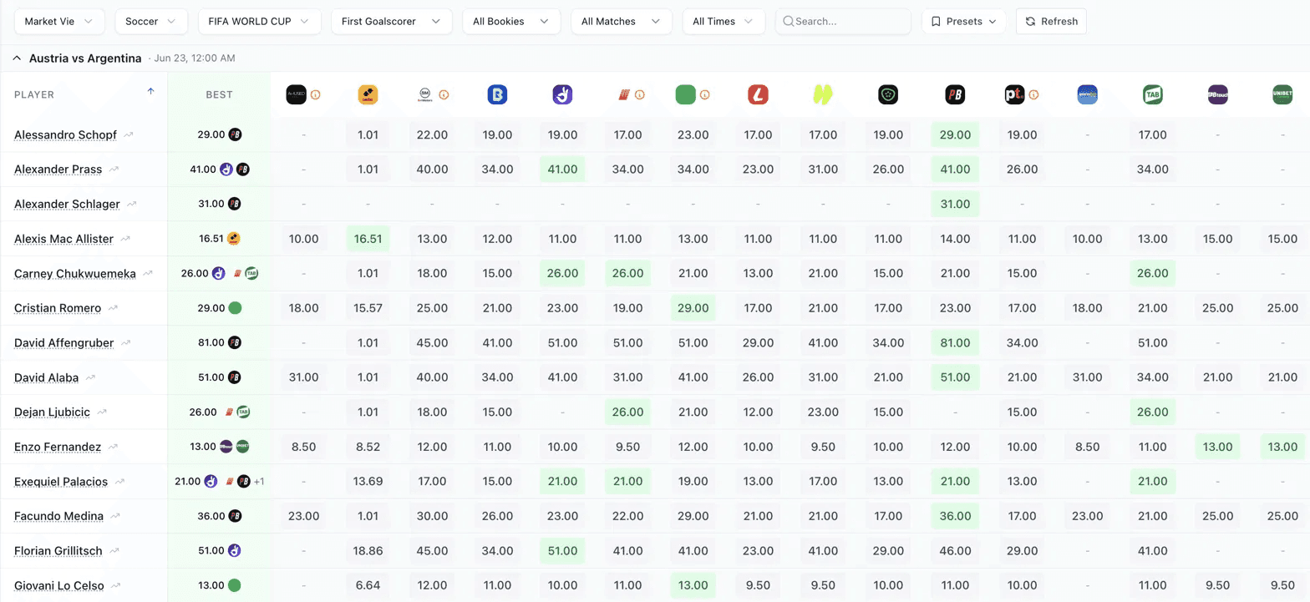Open the First Goalscorer market dropdown
The image size is (1310, 602).
pyautogui.click(x=392, y=22)
